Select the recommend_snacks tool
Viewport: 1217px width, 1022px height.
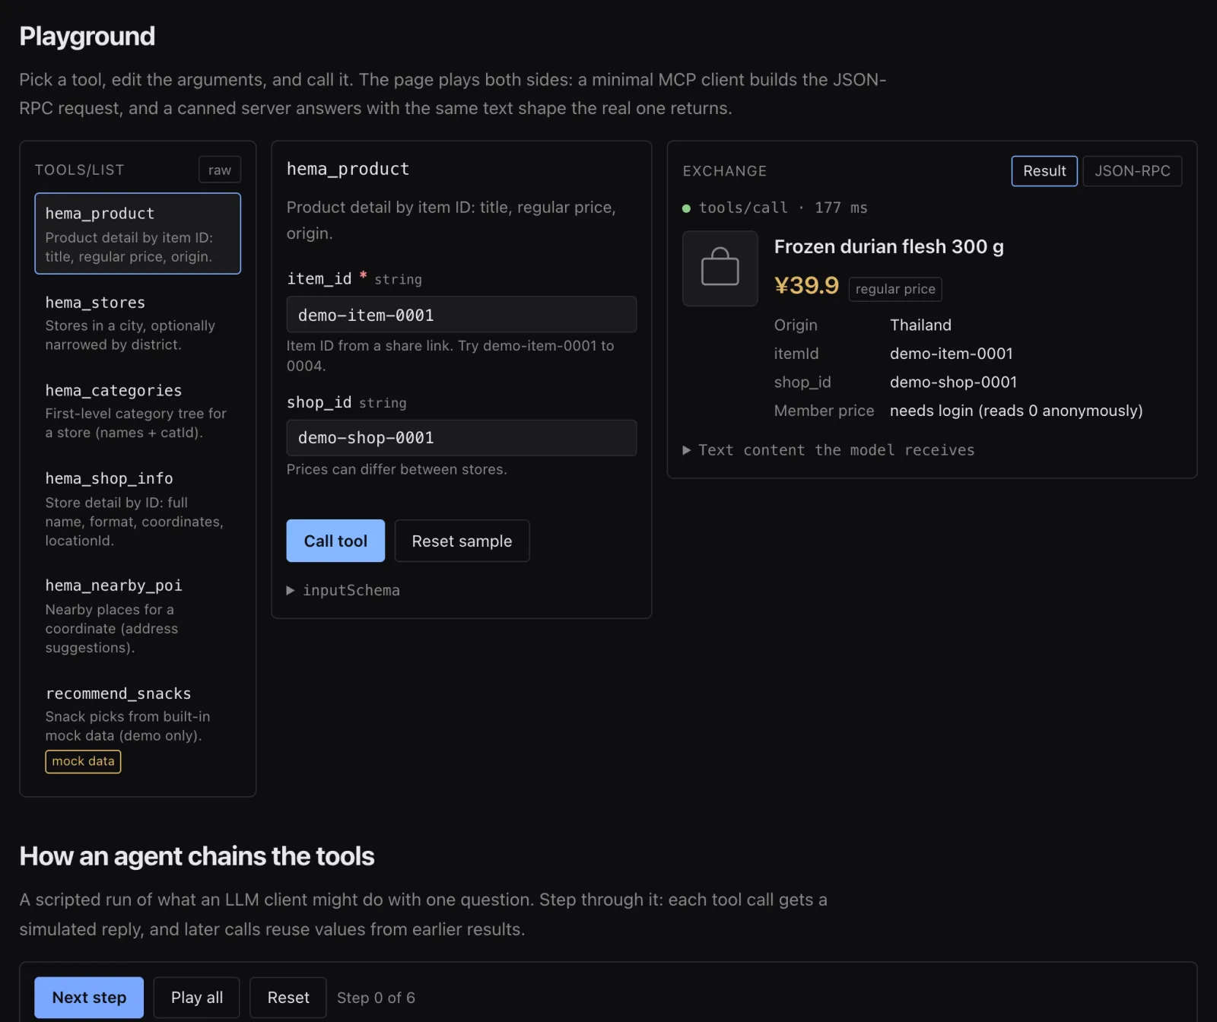click(x=138, y=728)
